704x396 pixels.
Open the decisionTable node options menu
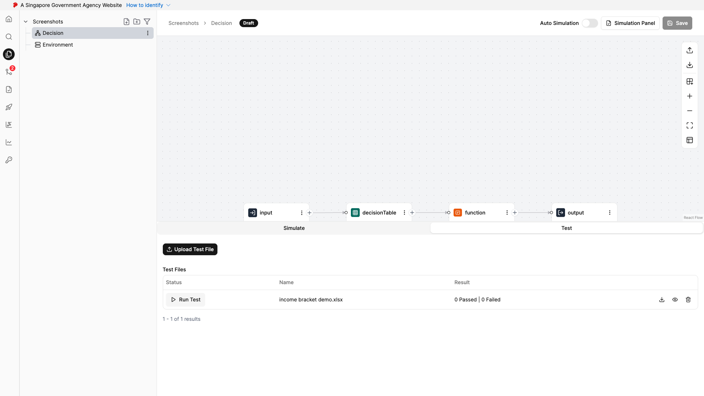pos(404,213)
